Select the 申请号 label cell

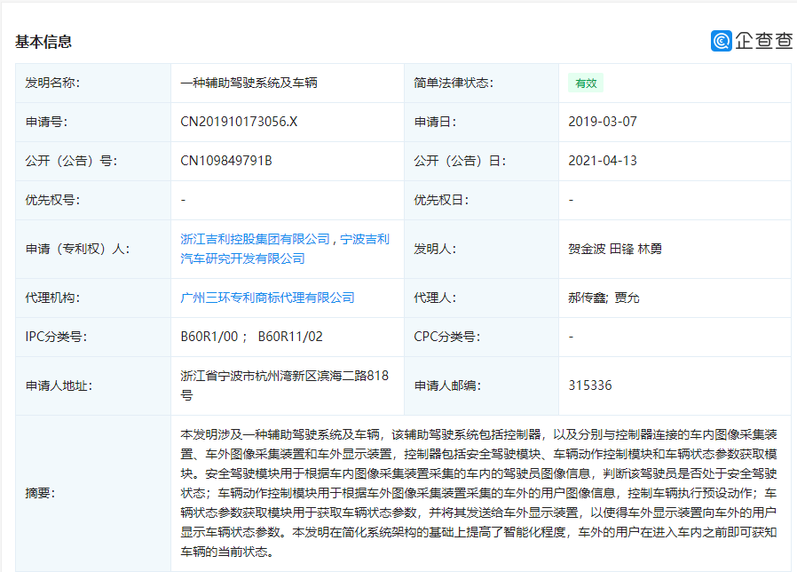click(x=93, y=122)
